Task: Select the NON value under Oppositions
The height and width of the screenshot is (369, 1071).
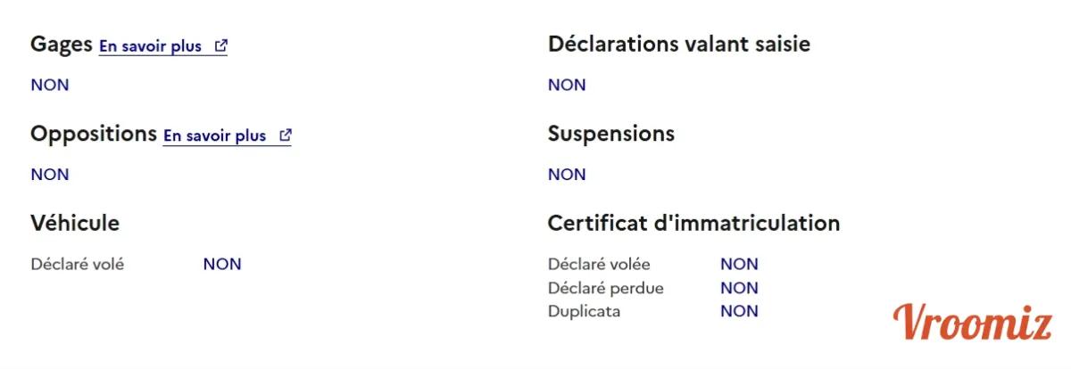Action: pyautogui.click(x=50, y=175)
